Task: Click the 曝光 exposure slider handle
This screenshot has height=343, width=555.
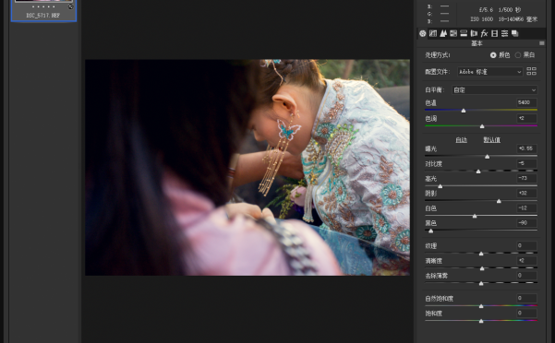Action: 487,157
